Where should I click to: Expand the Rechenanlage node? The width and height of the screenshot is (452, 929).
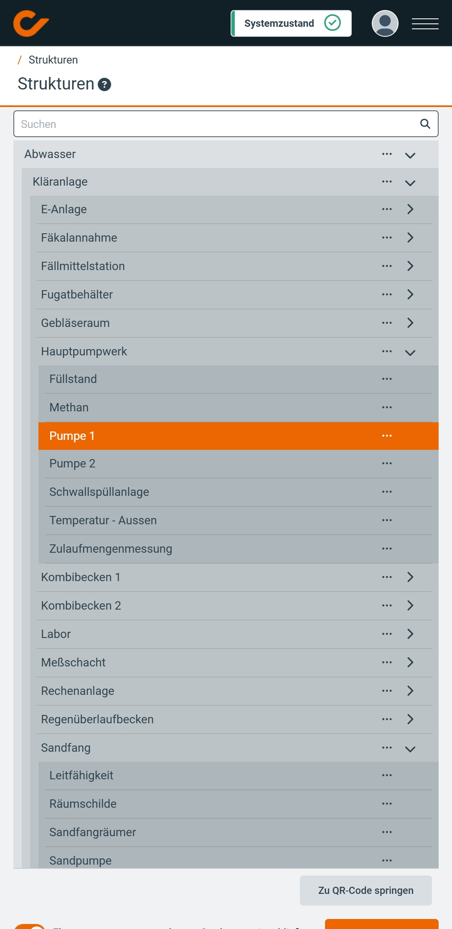[410, 691]
